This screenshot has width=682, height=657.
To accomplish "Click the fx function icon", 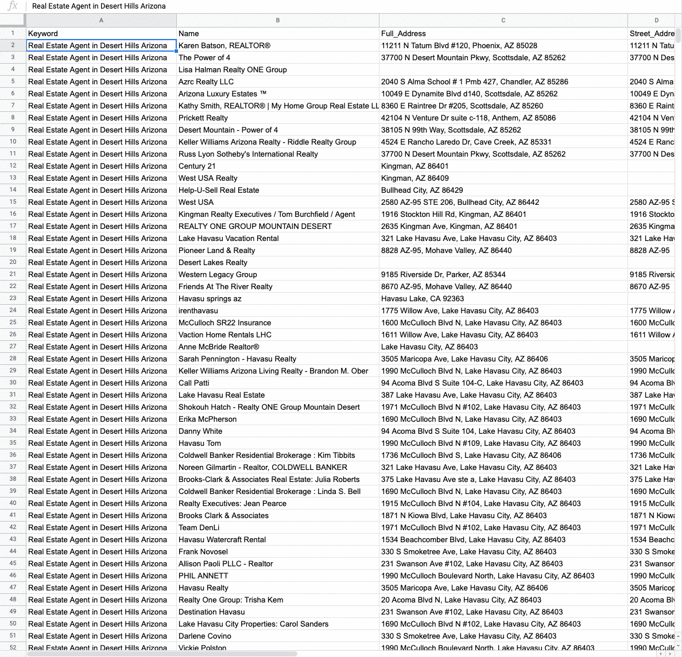I will click(13, 6).
